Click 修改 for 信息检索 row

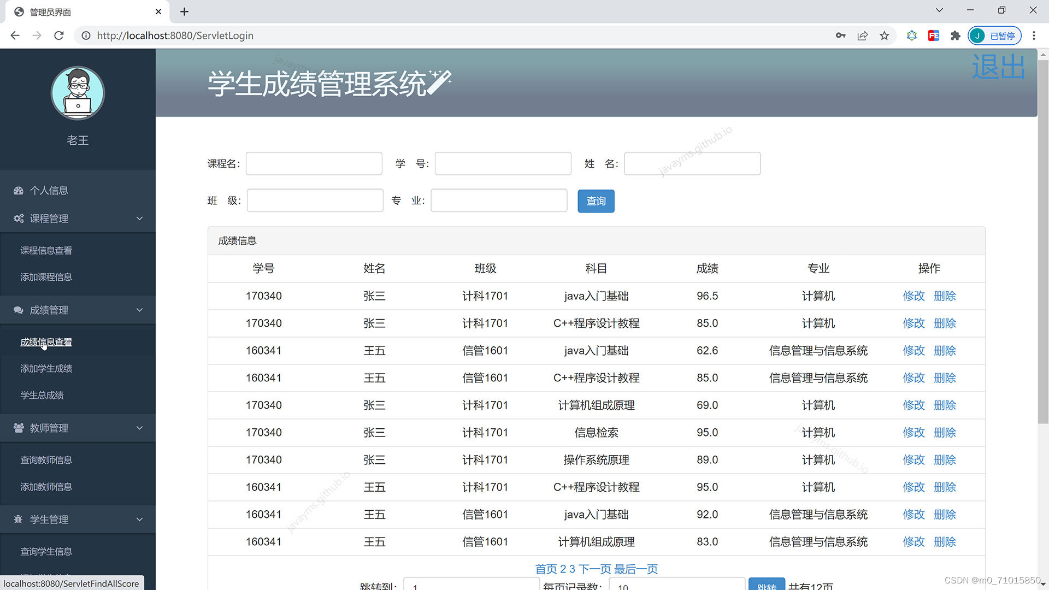pyautogui.click(x=914, y=433)
